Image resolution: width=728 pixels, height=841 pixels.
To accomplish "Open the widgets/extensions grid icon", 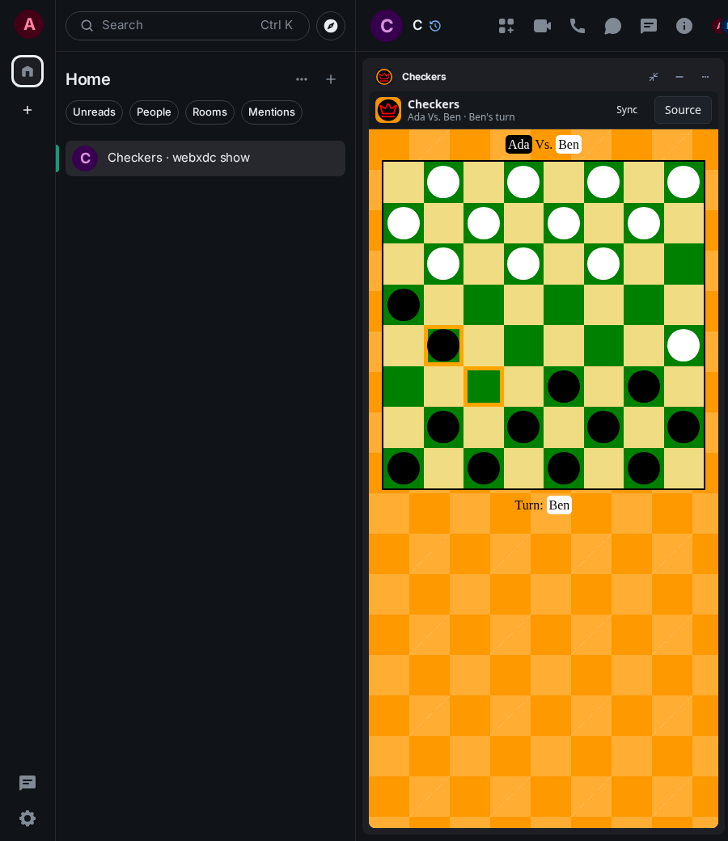I will [x=506, y=26].
